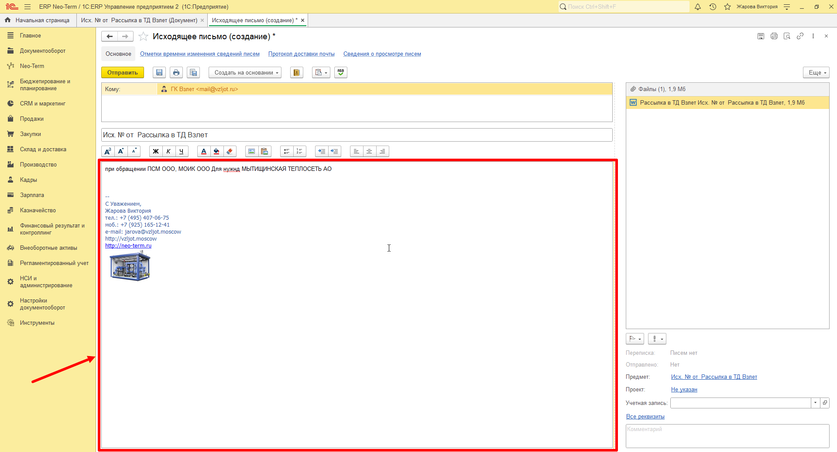Click the save-and-copy icon next to print
Viewport: 837px width, 452px height.
tap(193, 73)
